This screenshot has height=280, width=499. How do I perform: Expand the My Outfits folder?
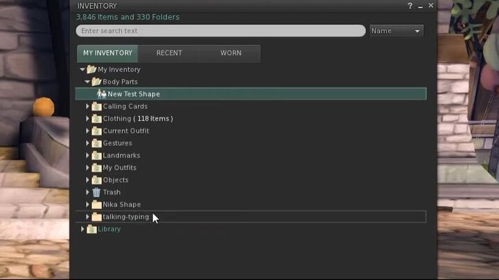[x=87, y=167]
